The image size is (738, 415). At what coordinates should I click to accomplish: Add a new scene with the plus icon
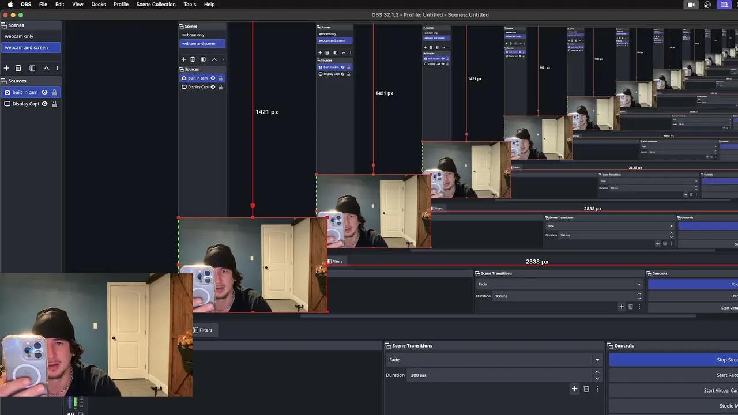[x=7, y=68]
